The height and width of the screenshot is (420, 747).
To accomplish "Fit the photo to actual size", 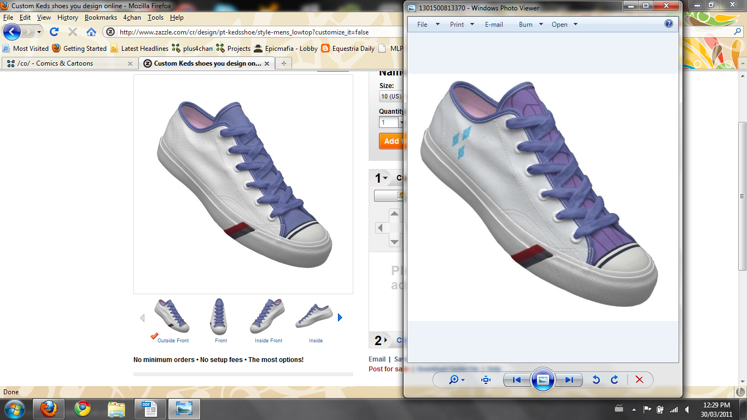I will 486,380.
